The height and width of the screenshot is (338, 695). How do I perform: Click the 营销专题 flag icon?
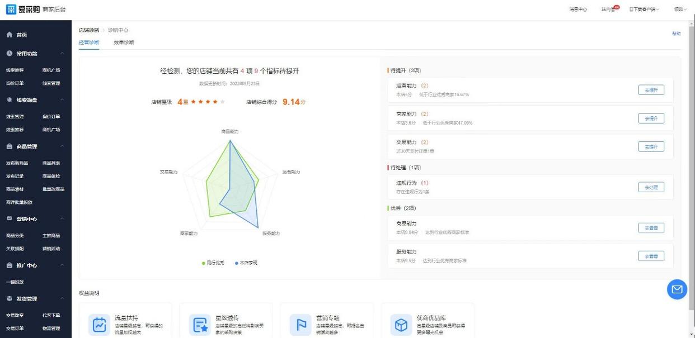coord(300,325)
